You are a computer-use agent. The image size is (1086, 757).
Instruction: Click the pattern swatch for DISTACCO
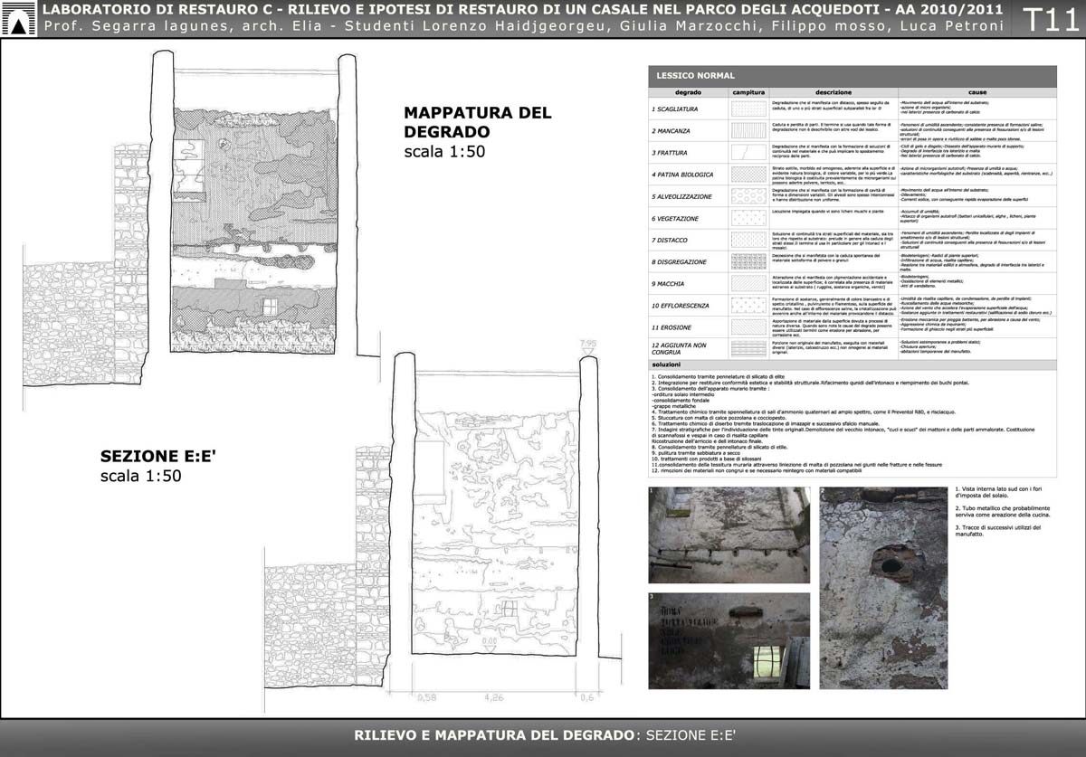pos(748,240)
